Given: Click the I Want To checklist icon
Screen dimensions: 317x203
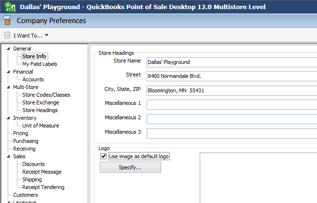Looking at the screenshot, I should pyautogui.click(x=7, y=35).
